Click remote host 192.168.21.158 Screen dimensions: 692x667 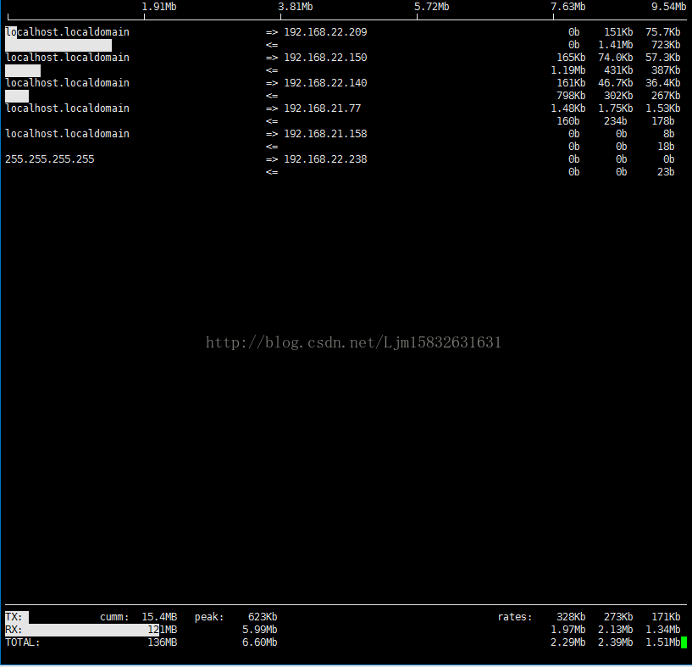coord(325,134)
